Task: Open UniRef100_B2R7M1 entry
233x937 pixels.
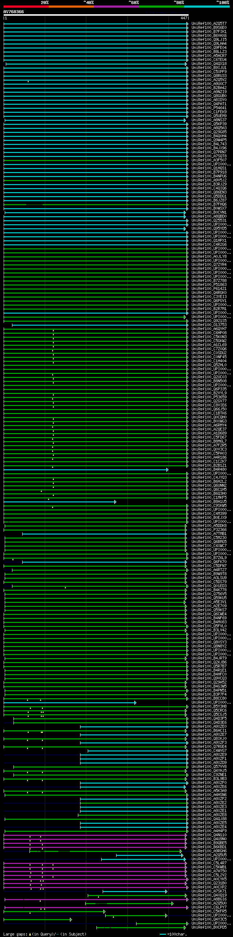Action: click(x=209, y=309)
